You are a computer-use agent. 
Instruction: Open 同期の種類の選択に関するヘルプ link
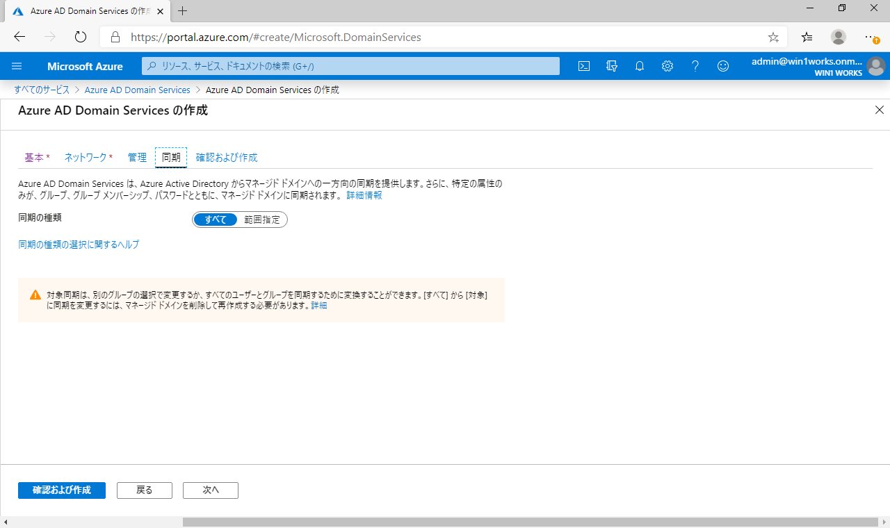click(x=79, y=245)
